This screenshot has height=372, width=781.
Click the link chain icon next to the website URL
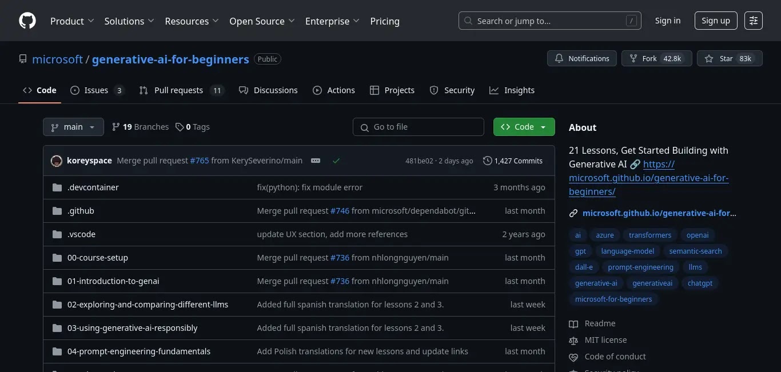573,213
